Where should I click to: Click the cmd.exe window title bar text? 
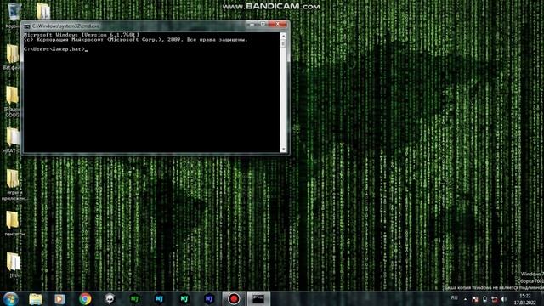coord(65,26)
